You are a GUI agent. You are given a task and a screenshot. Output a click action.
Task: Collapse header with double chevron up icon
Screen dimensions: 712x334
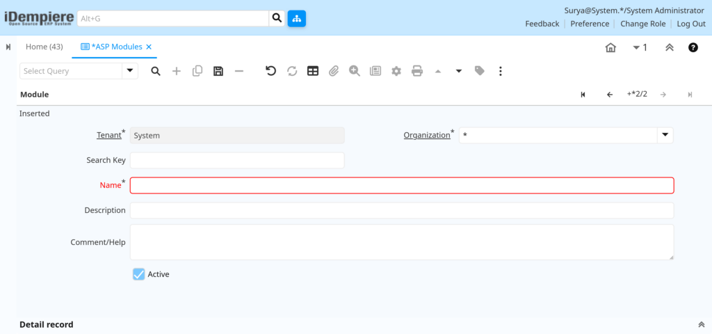[670, 47]
